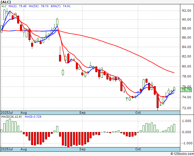Click Aug on the MACD date axis
The image size is (194, 156).
(24, 149)
